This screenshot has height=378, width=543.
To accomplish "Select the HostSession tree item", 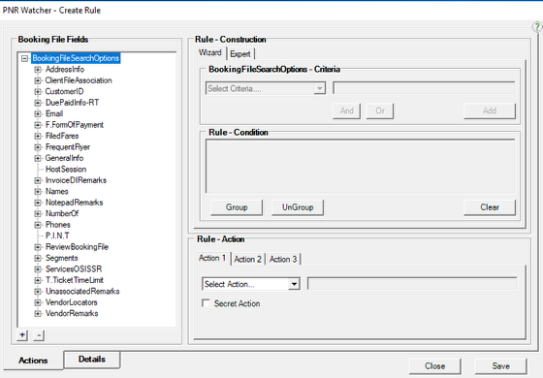I will tap(66, 170).
